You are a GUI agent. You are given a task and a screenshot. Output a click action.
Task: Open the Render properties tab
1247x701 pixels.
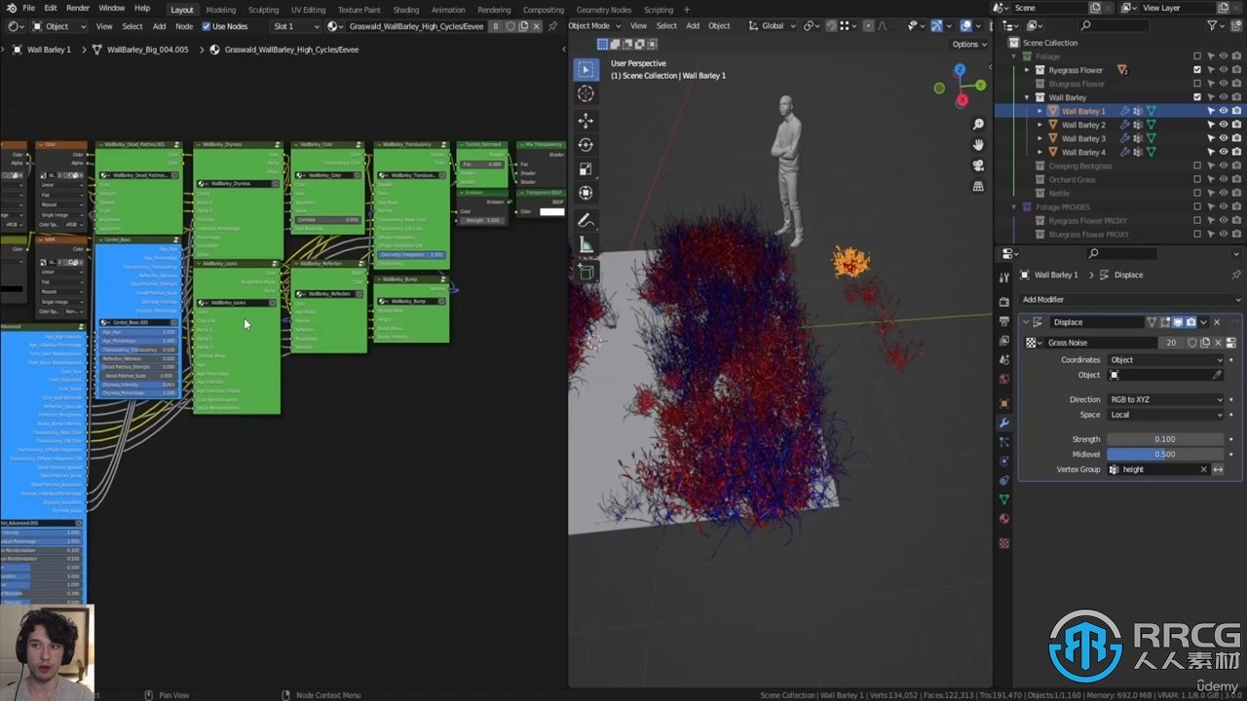click(x=1004, y=302)
